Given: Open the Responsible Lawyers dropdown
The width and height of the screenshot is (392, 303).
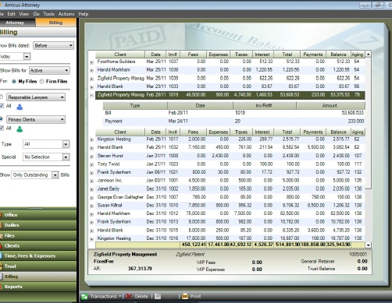Looking at the screenshot, I should (x=36, y=97).
